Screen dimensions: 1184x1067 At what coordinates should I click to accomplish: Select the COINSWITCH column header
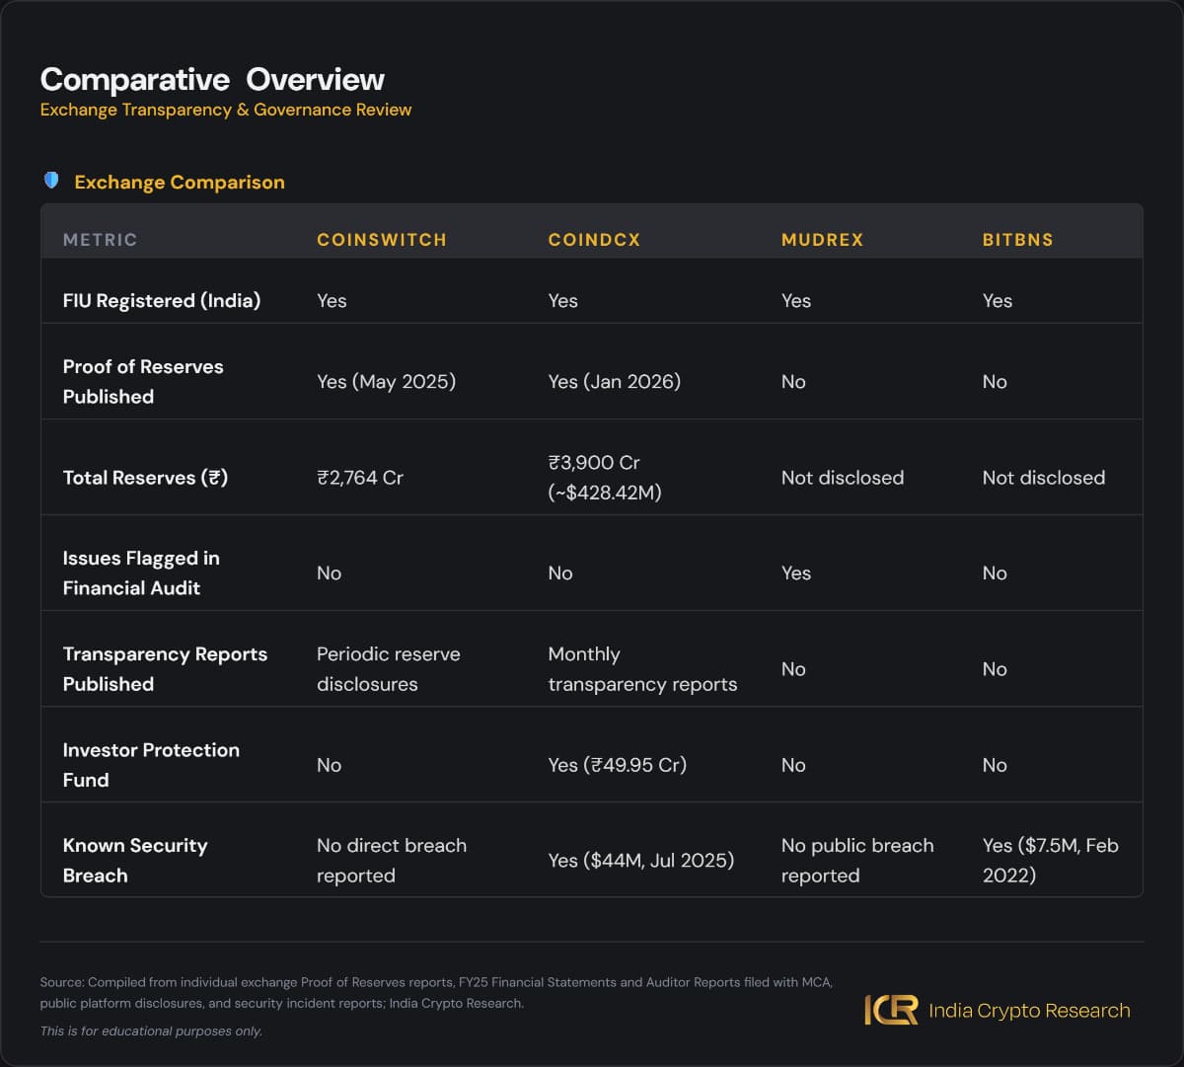(x=381, y=240)
